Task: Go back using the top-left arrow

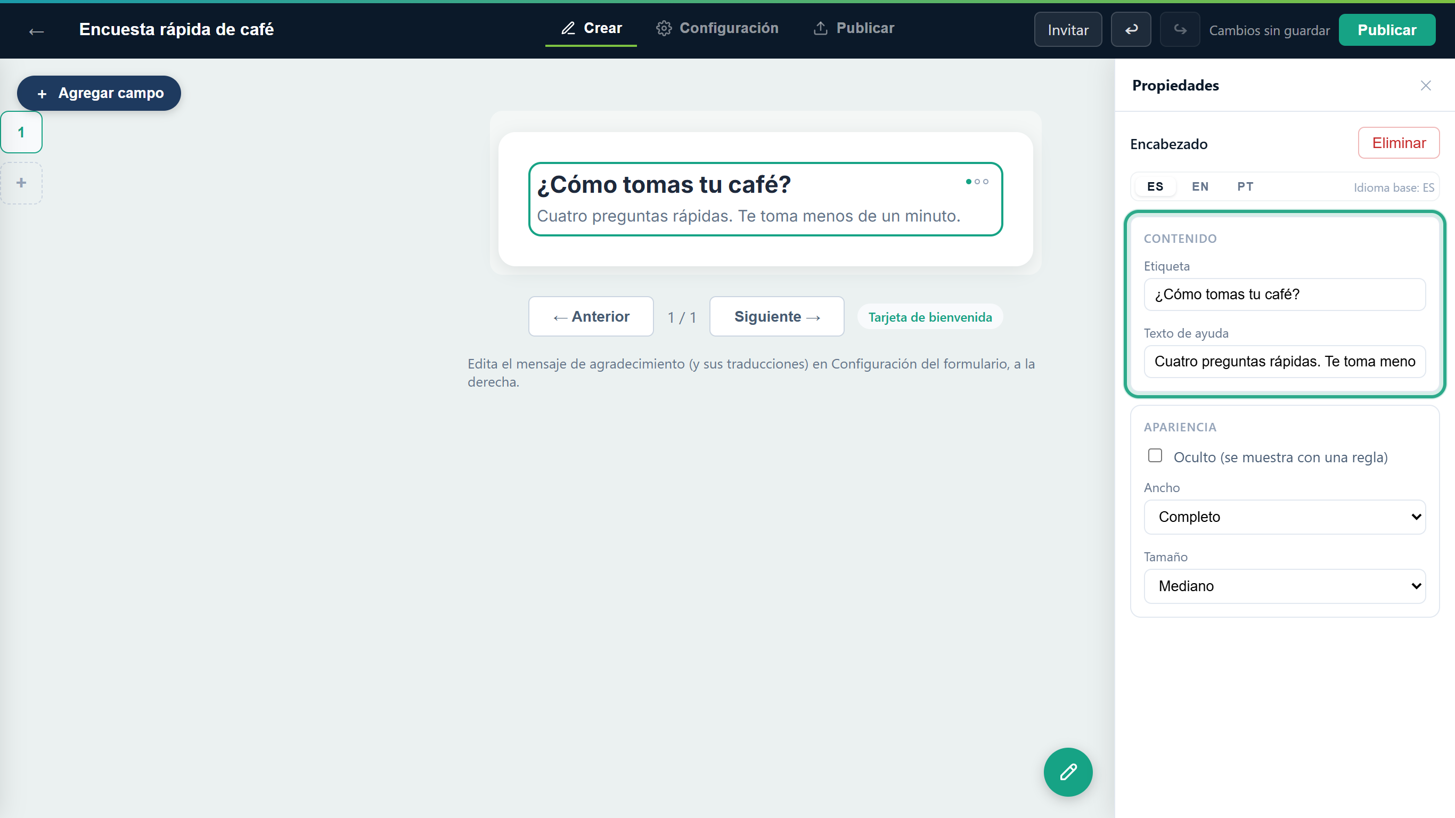Action: (36, 30)
